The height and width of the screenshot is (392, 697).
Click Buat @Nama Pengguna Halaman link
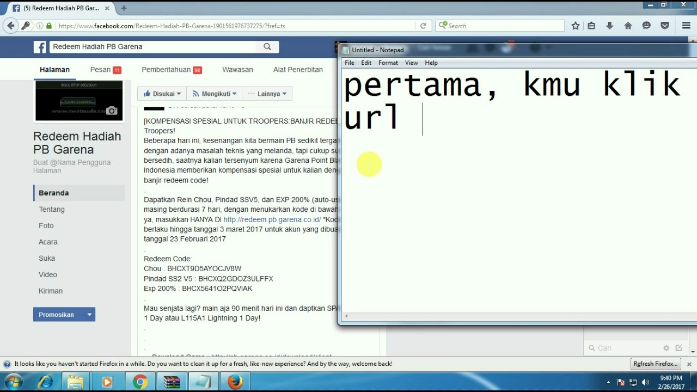[72, 167]
